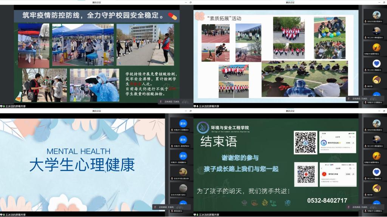Image resolution: width=387 pixels, height=217 pixels.
Task: Click the 王冰洁的屏幕共享 label in bottom-left window
Action: pyautogui.click(x=15, y=214)
